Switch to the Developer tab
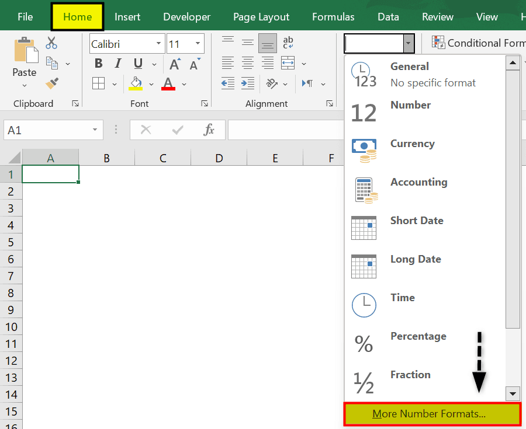The height and width of the screenshot is (429, 526). click(x=186, y=17)
